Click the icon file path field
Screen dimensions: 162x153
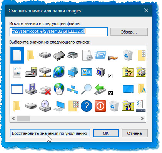(58, 32)
